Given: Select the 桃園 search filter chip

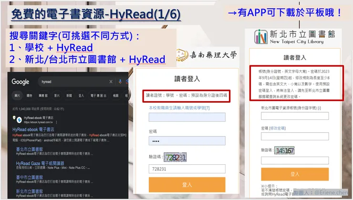Looking at the screenshot, I should (x=116, y=95).
